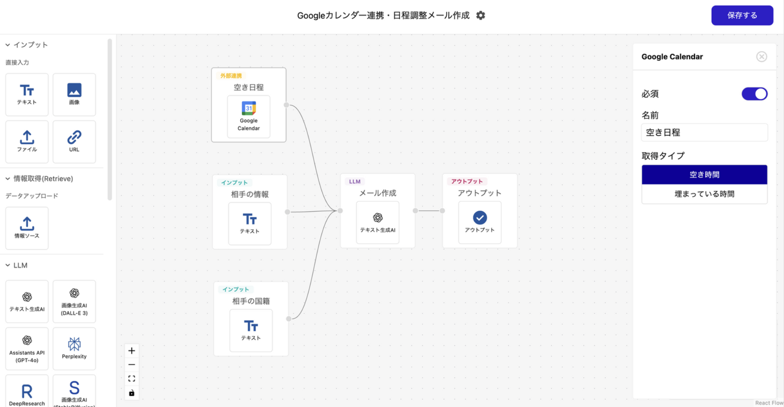
Task: Select the Perplexity LLM block
Action: point(74,348)
